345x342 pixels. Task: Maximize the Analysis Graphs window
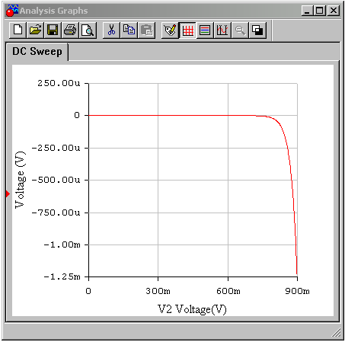coord(319,11)
